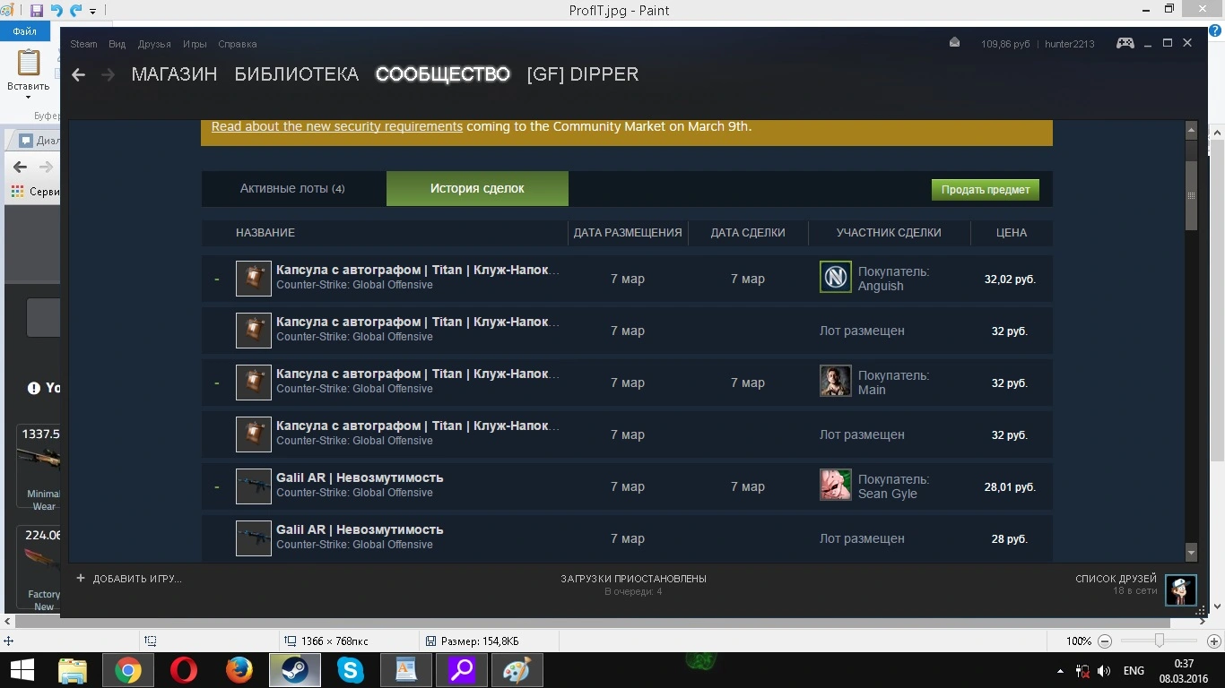Undo using the Paint quick access arrow
The width and height of the screenshot is (1225, 688).
(56, 11)
